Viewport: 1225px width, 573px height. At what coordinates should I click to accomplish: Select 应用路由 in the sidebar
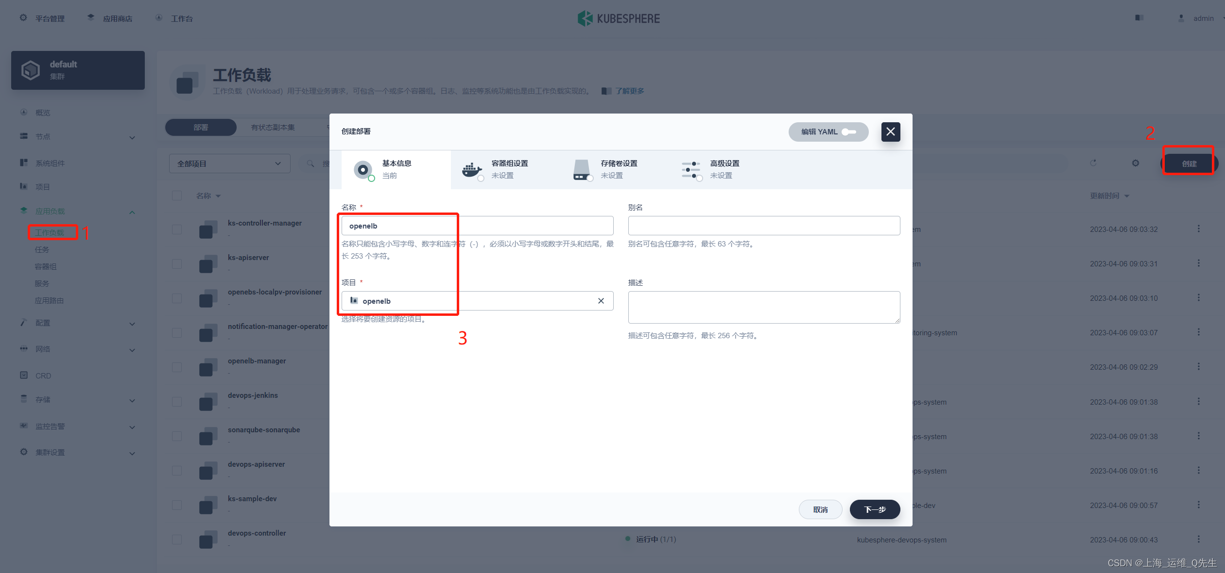click(49, 300)
